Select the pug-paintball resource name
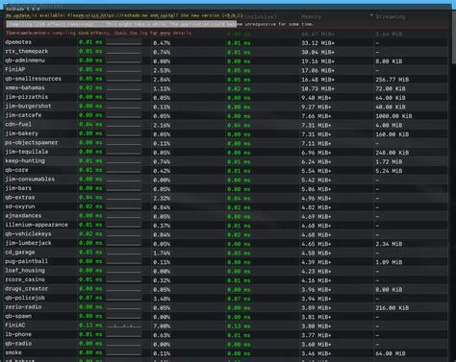This screenshot has width=456, height=362. point(27,261)
